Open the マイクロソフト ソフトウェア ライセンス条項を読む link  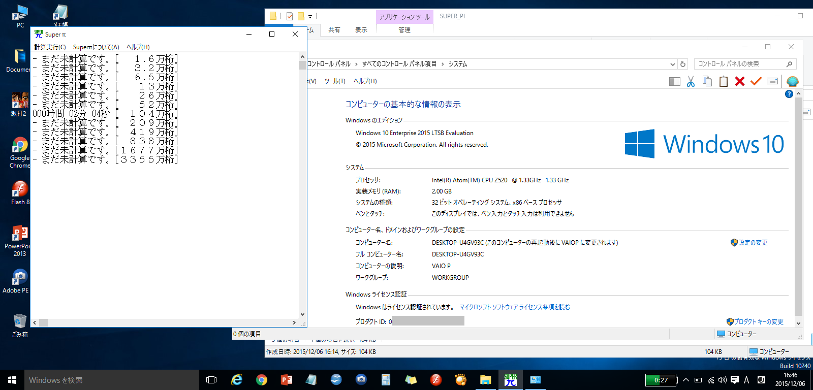[x=515, y=307]
